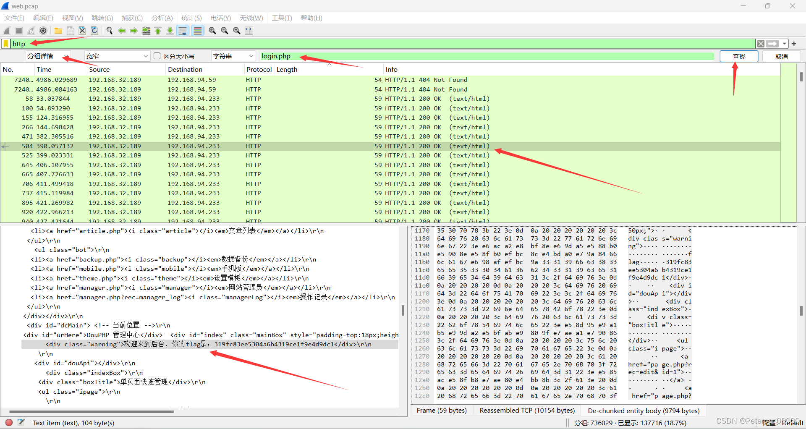Screen dimensions: 806x429
Task: Click the search field containing login.php
Action: coord(487,56)
